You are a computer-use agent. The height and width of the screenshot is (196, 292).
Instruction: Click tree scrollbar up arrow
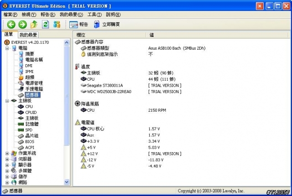point(67,42)
